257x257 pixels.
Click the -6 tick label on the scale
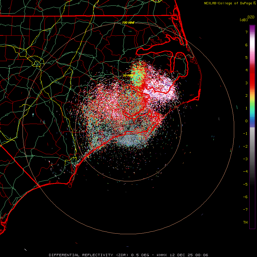(245, 197)
